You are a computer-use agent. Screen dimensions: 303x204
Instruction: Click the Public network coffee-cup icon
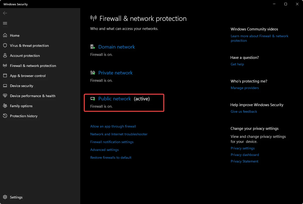coord(93,99)
